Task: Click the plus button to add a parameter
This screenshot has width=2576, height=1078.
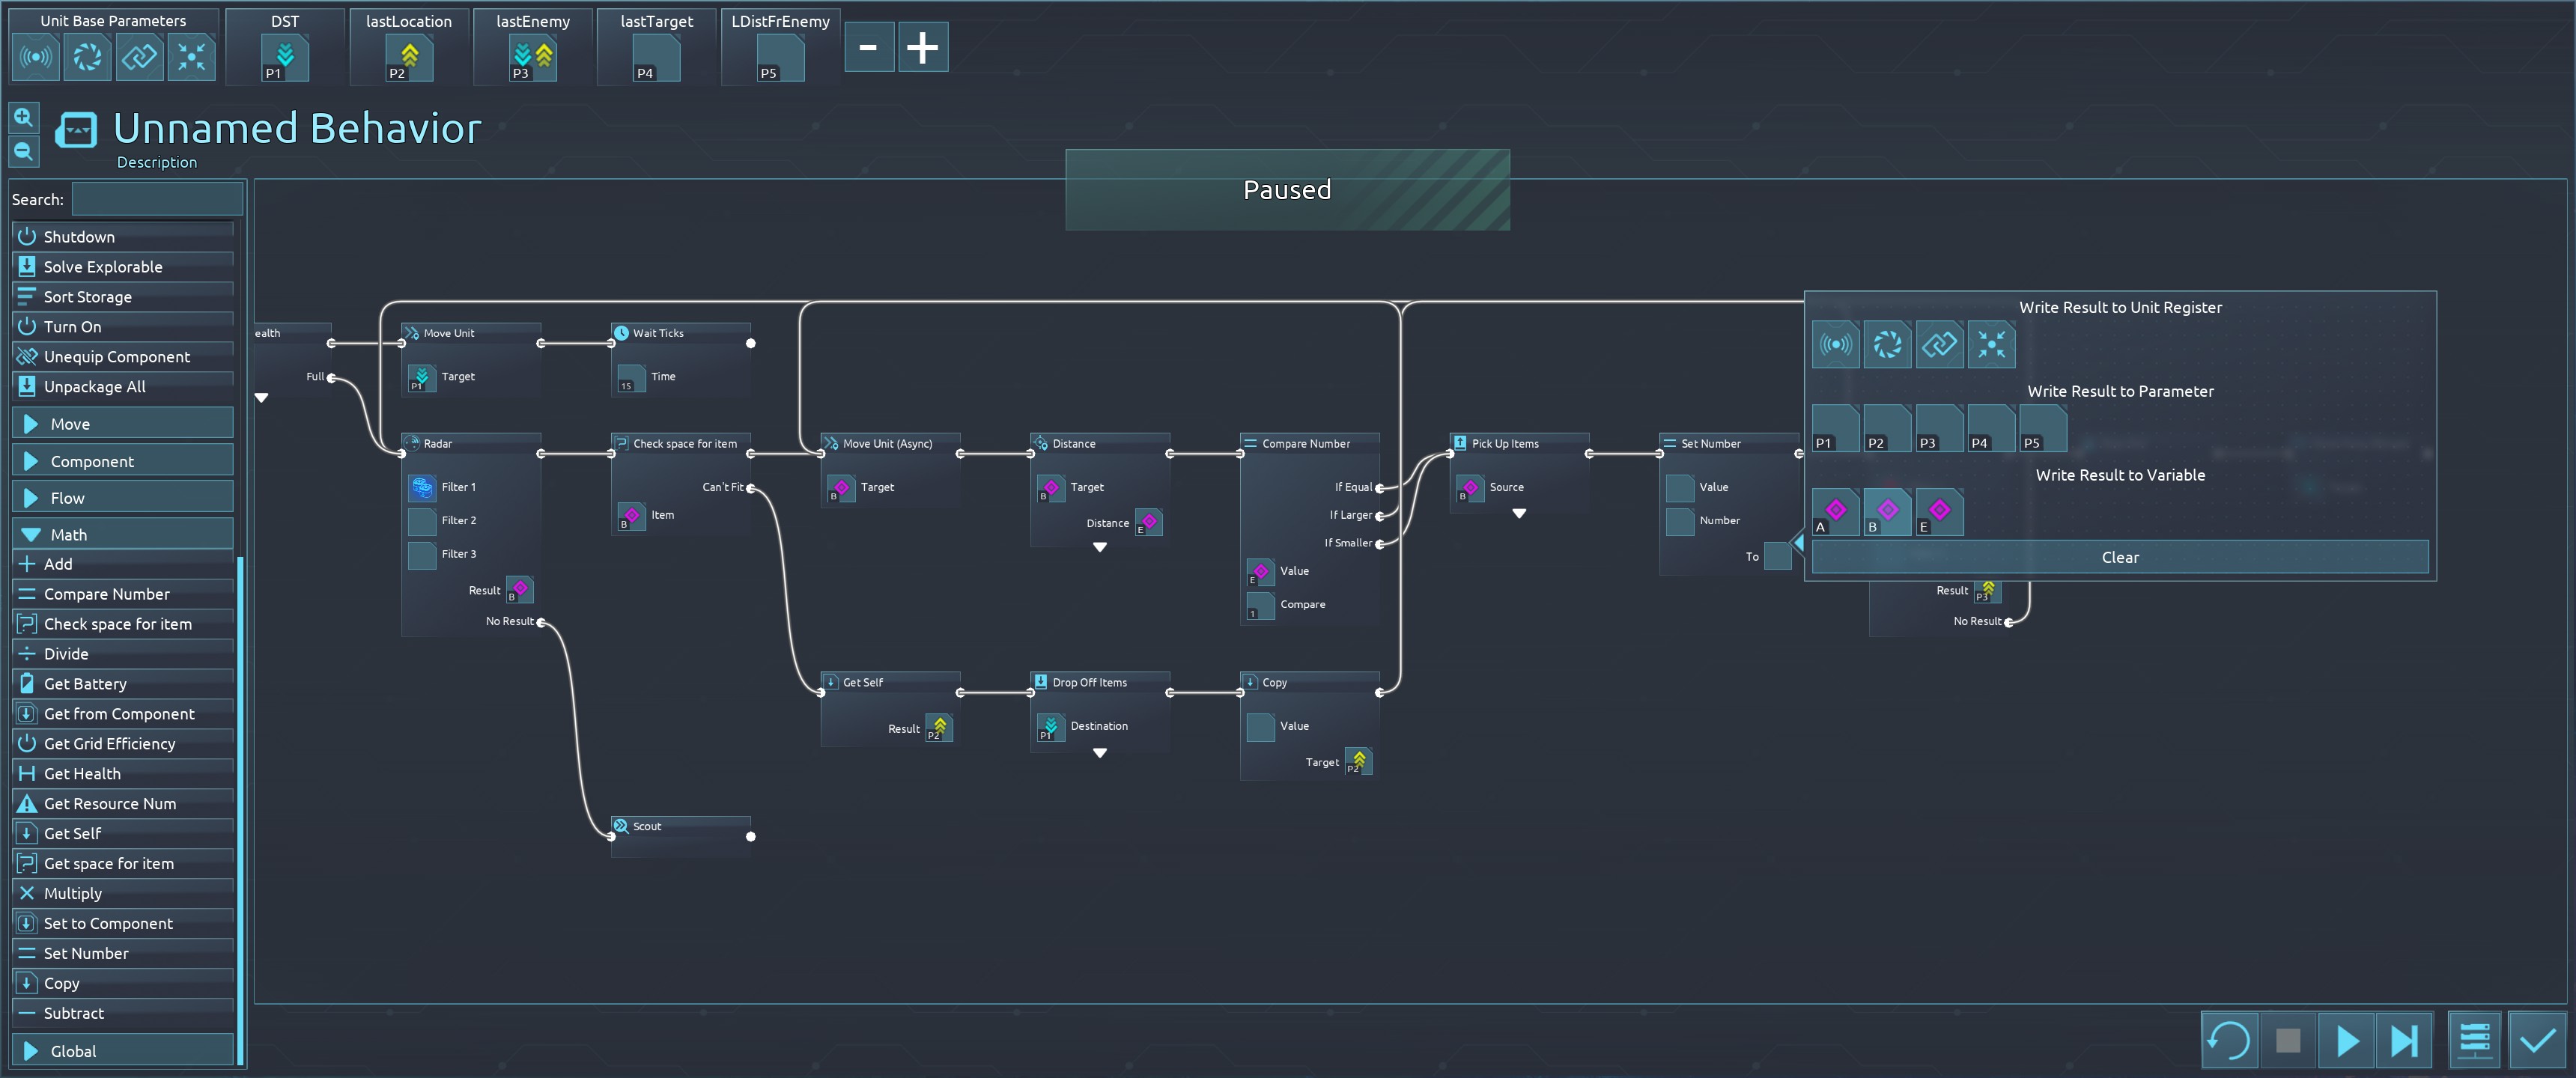Action: click(x=922, y=47)
